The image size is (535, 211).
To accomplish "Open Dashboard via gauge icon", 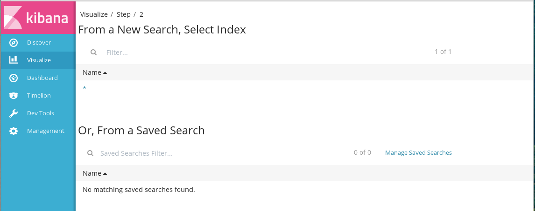I will click(14, 78).
